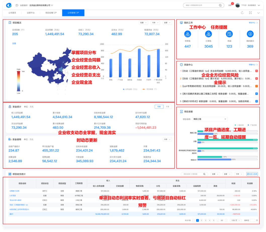This screenshot has height=232, width=266.
Task: Click the 自定义报表 button
Action: click(252, 174)
